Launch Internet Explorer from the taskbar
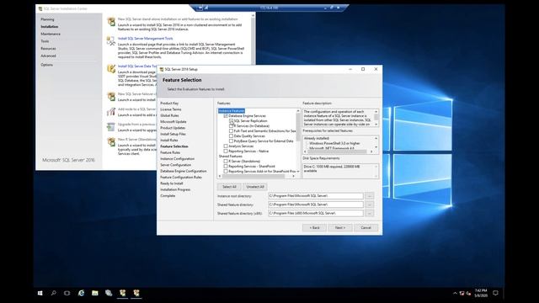This screenshot has height=303, width=539. (x=81, y=293)
